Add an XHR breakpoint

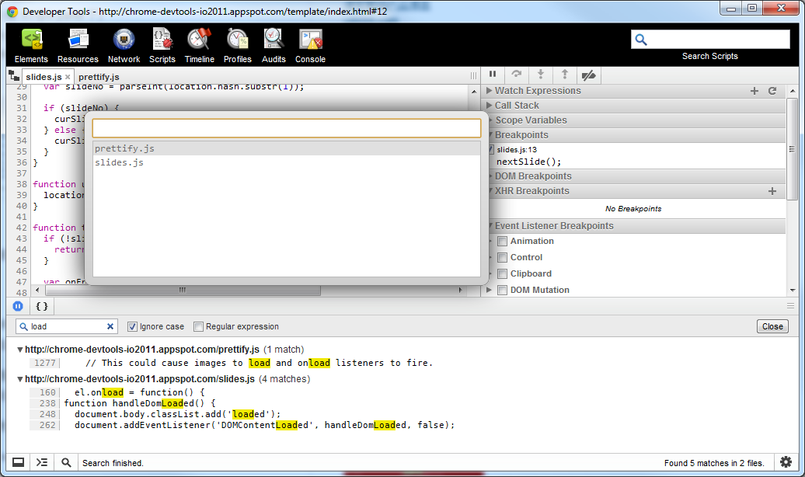772,191
